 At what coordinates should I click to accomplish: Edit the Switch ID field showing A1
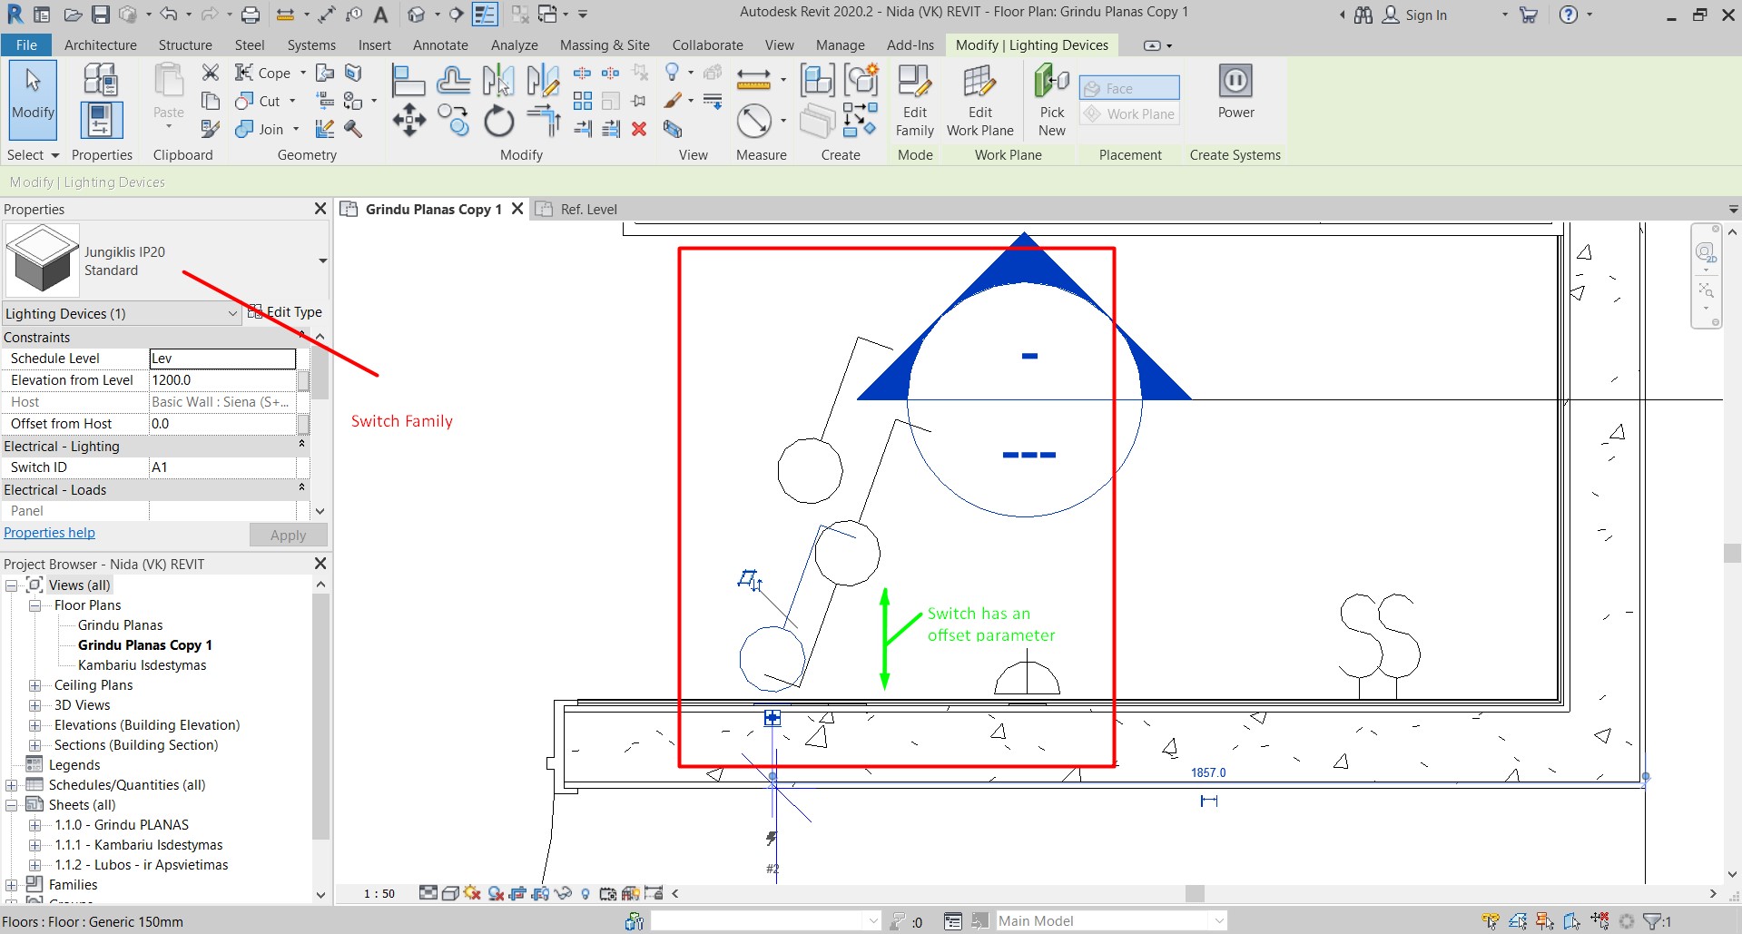point(222,467)
